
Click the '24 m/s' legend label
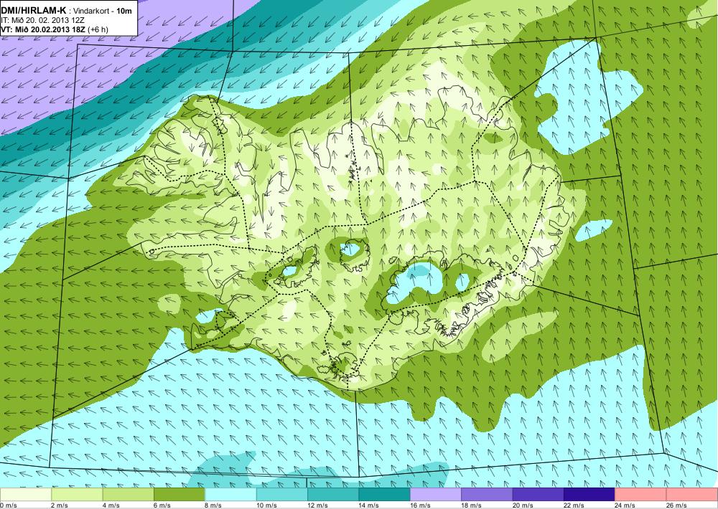(625, 505)
